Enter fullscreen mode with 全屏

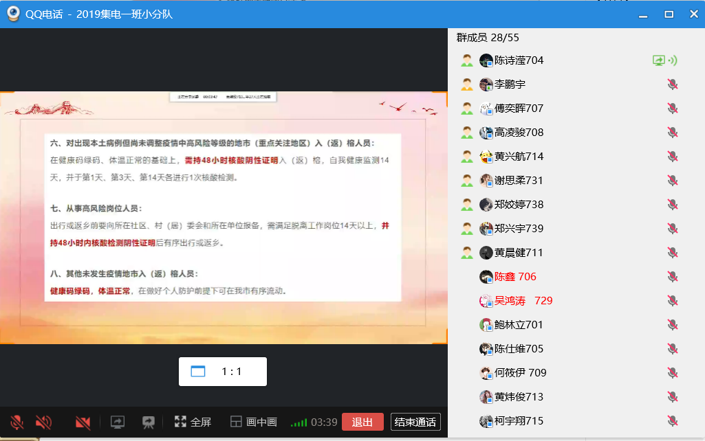pos(193,422)
